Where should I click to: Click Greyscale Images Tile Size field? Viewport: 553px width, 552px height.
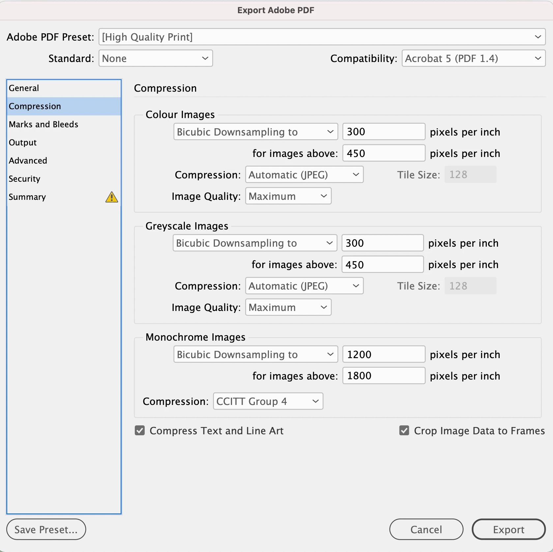pos(470,286)
